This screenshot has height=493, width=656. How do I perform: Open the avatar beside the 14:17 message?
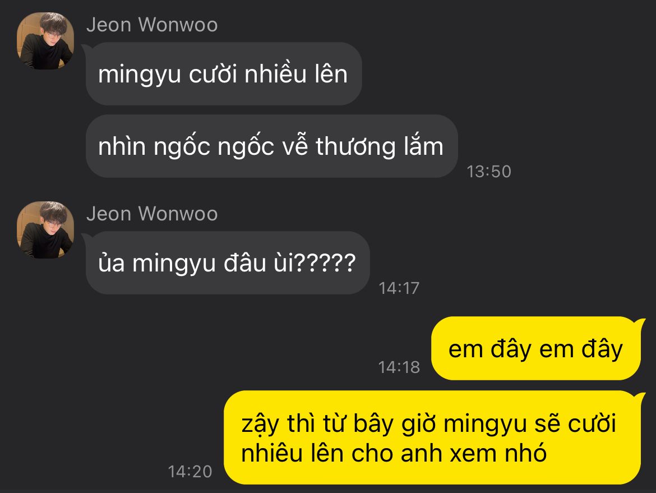click(45, 230)
